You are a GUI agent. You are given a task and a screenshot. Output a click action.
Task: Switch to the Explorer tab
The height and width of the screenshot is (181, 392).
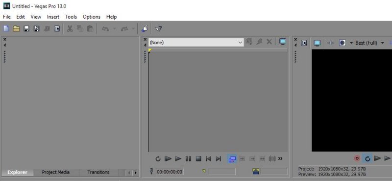[x=17, y=172]
